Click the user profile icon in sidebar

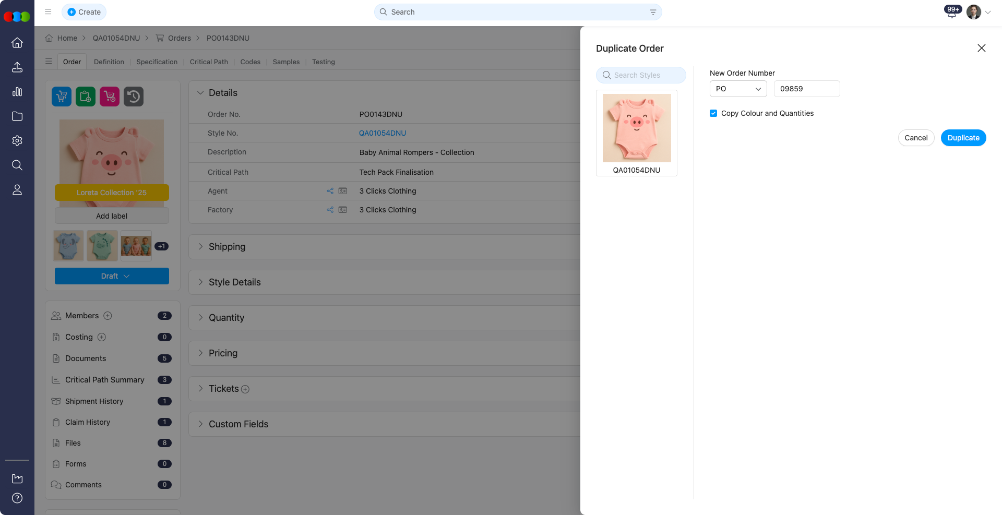click(17, 190)
